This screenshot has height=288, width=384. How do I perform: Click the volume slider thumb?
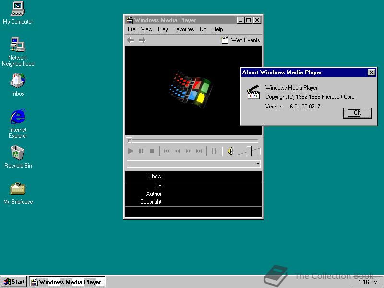[249, 151]
